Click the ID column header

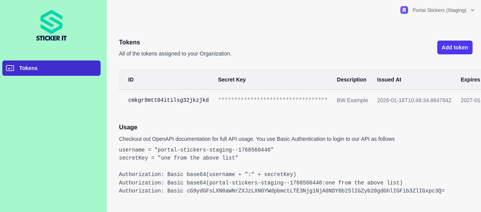point(131,80)
